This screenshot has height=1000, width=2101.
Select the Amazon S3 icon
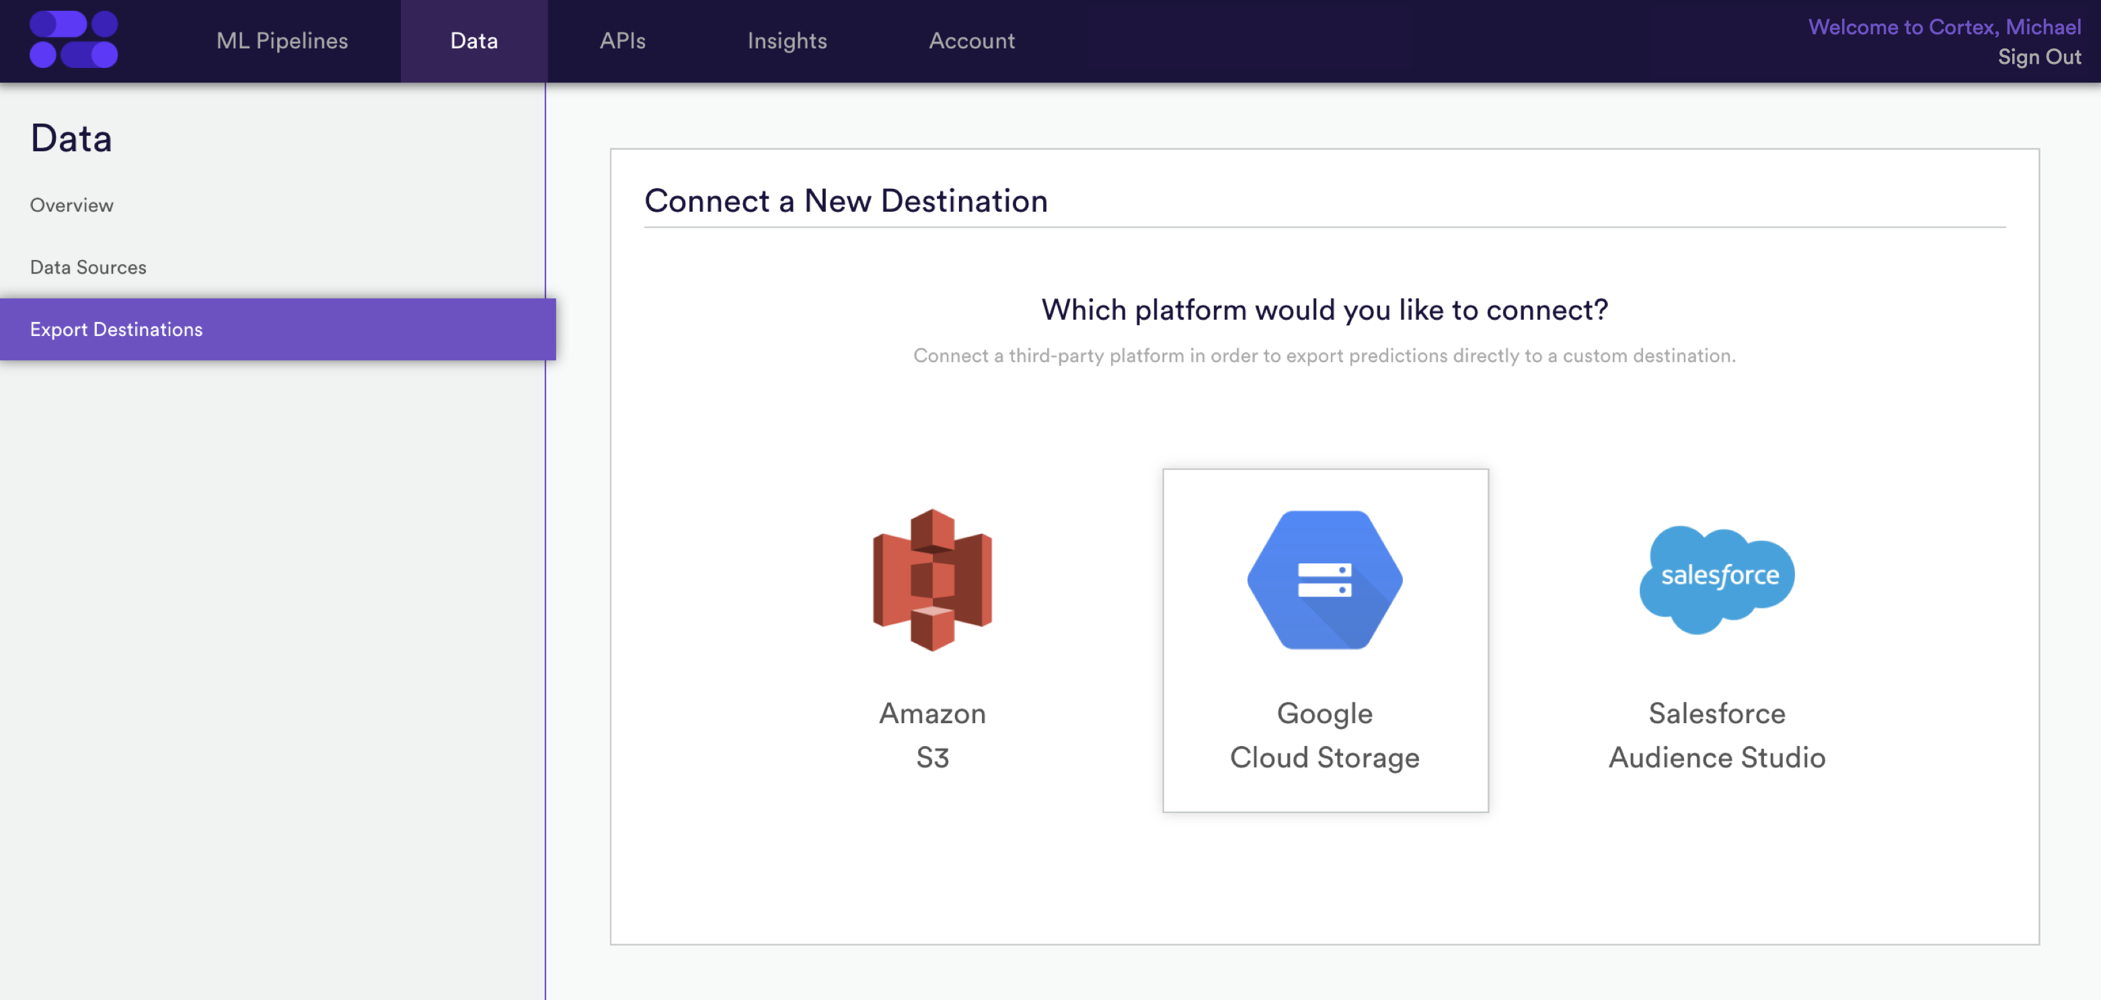pos(932,579)
